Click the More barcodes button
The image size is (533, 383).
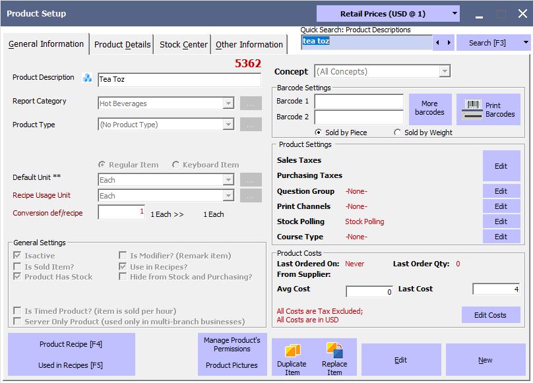430,108
